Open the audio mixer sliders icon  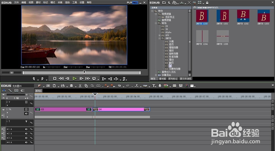coord(181,86)
